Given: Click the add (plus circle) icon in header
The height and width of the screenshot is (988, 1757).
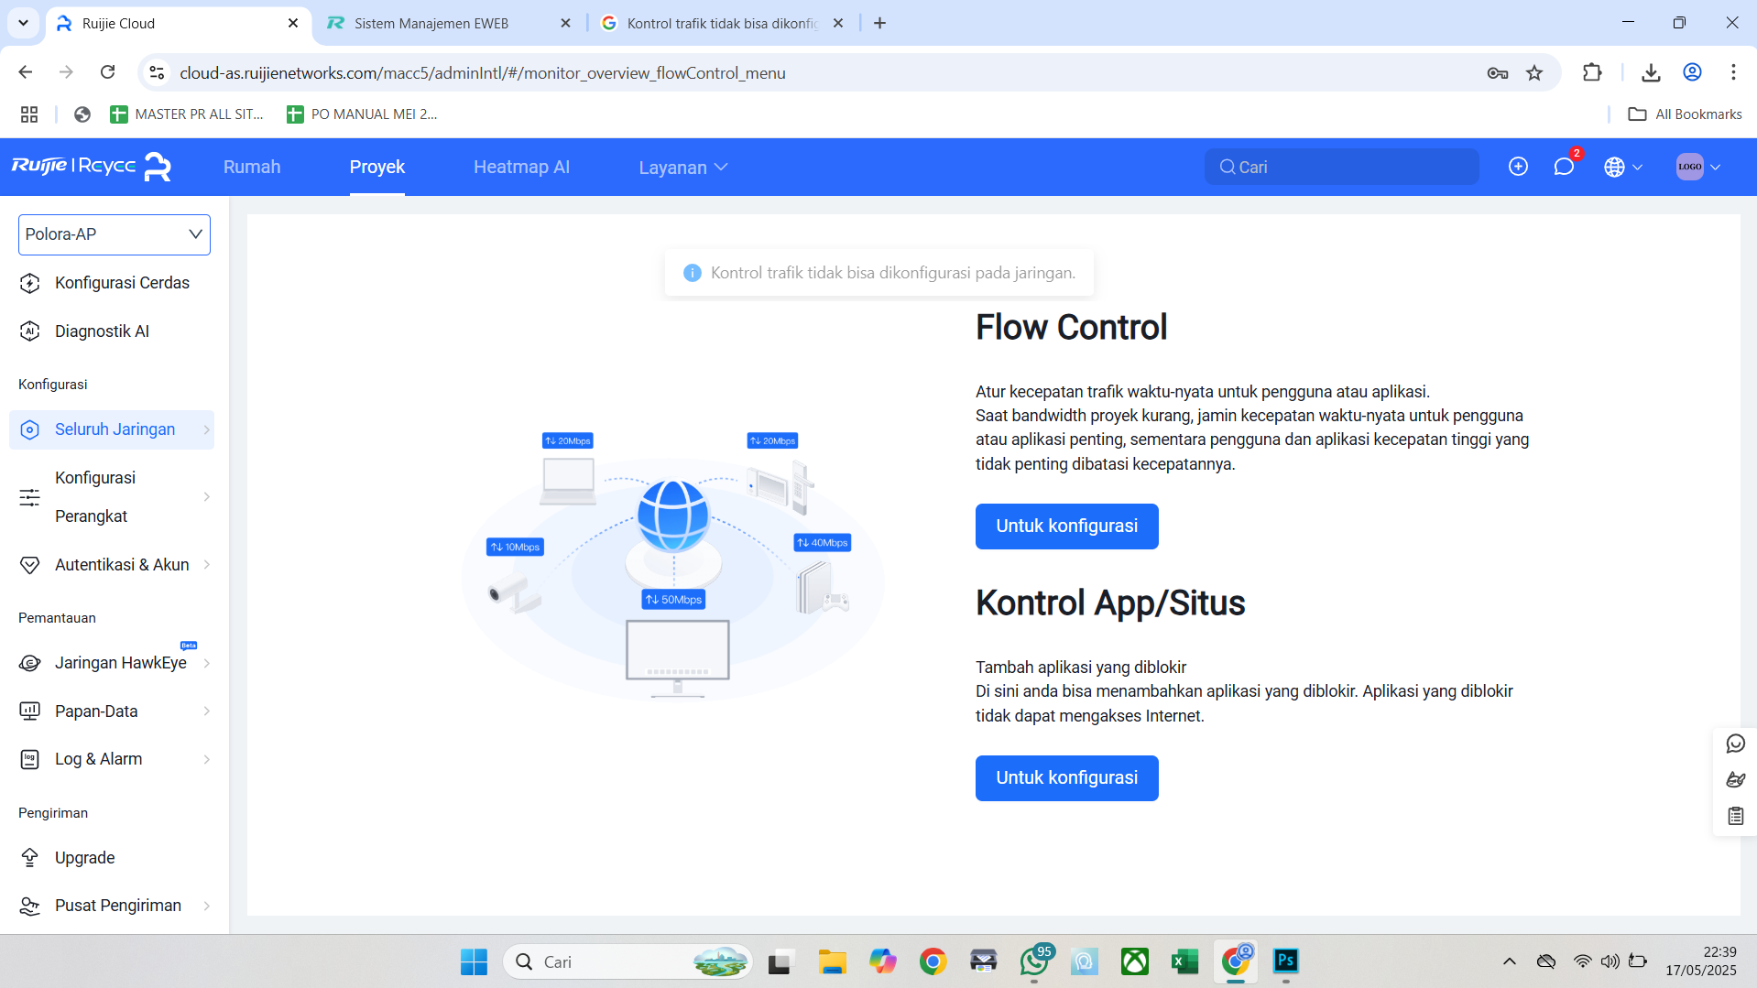Looking at the screenshot, I should pos(1518,167).
